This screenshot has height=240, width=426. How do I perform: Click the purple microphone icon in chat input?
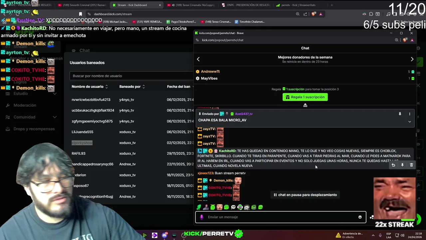coord(201,217)
